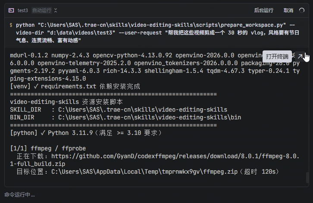Click the 打开终端 tooltip label
Image resolution: width=313 pixels, height=203 pixels.
point(277,56)
